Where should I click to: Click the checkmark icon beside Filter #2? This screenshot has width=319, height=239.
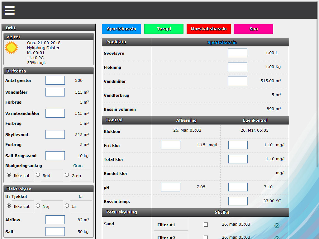[277, 238]
